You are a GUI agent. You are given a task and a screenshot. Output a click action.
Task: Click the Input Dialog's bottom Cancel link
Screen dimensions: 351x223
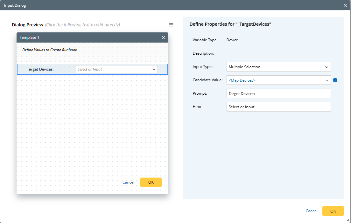312,211
